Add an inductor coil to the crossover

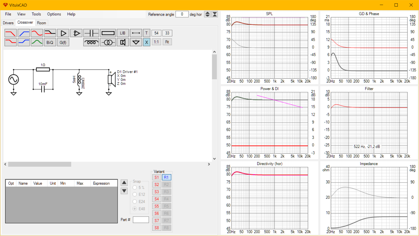point(91,42)
